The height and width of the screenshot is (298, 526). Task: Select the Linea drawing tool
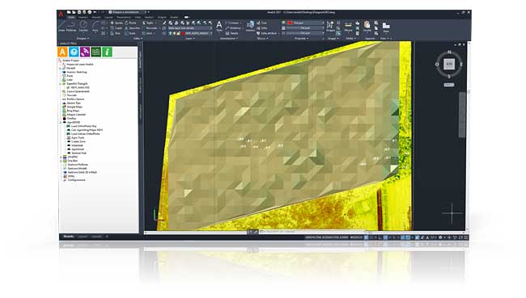[62, 26]
